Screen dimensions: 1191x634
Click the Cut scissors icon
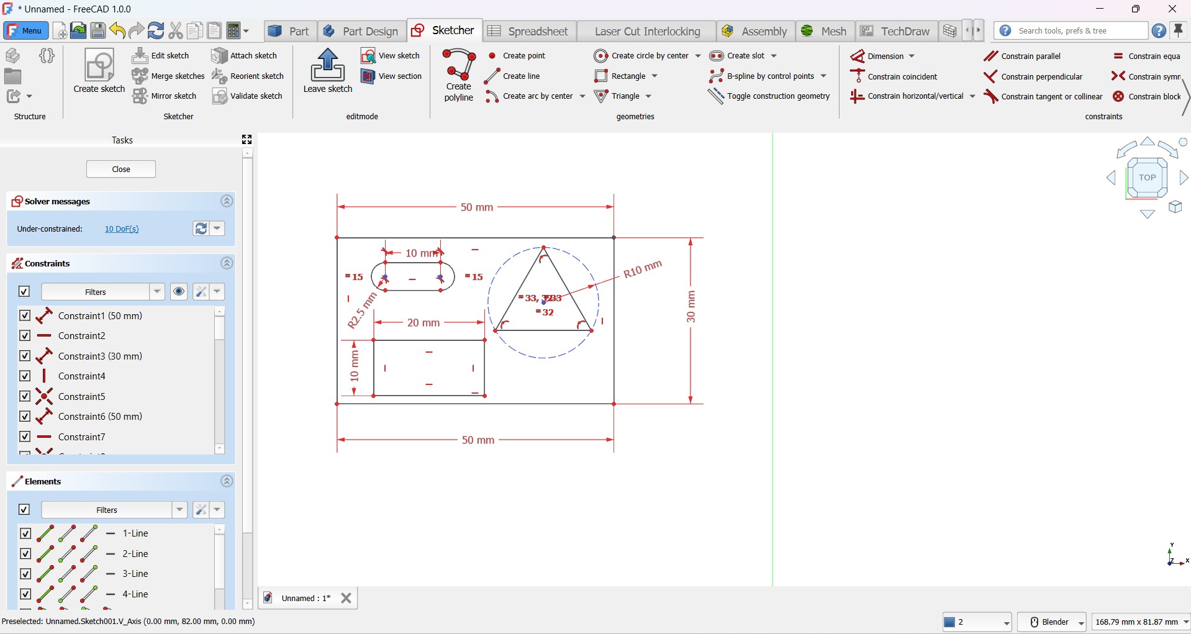(x=176, y=30)
